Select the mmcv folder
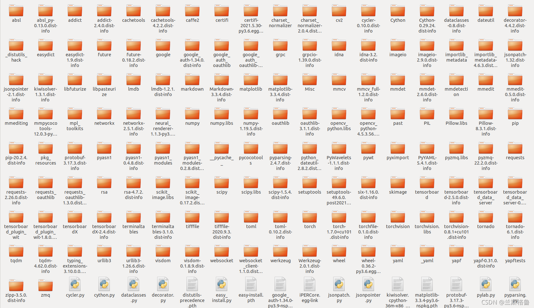This screenshot has width=534, height=308. pyautogui.click(x=339, y=80)
